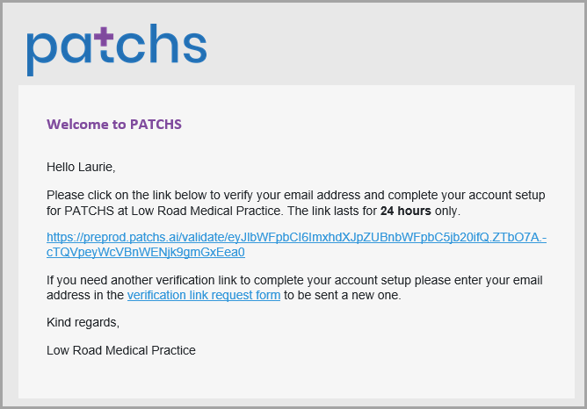Click the URL's second line starting with cTQVpey
This screenshot has height=409, width=587.
pyautogui.click(x=146, y=252)
